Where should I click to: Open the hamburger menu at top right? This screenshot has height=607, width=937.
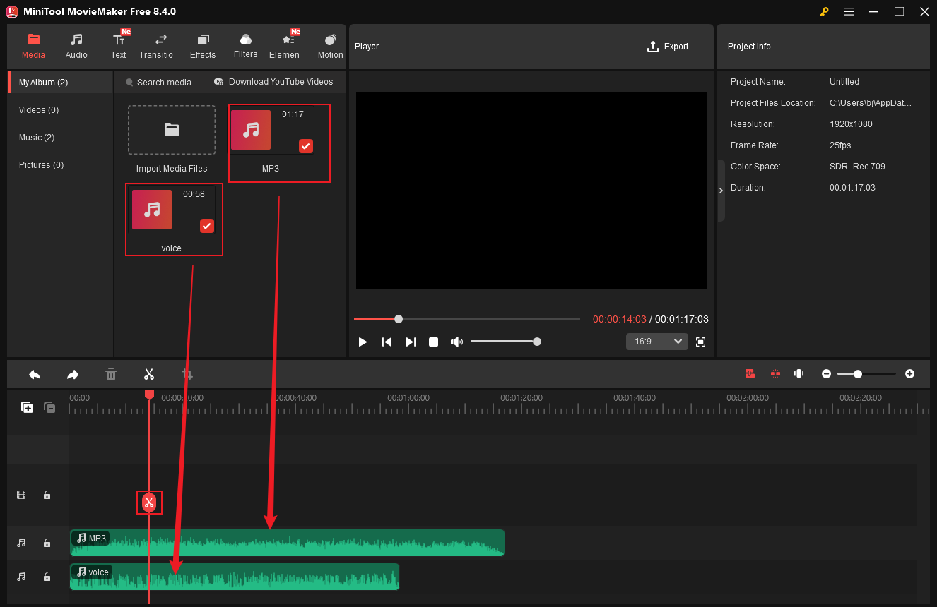[x=849, y=11]
